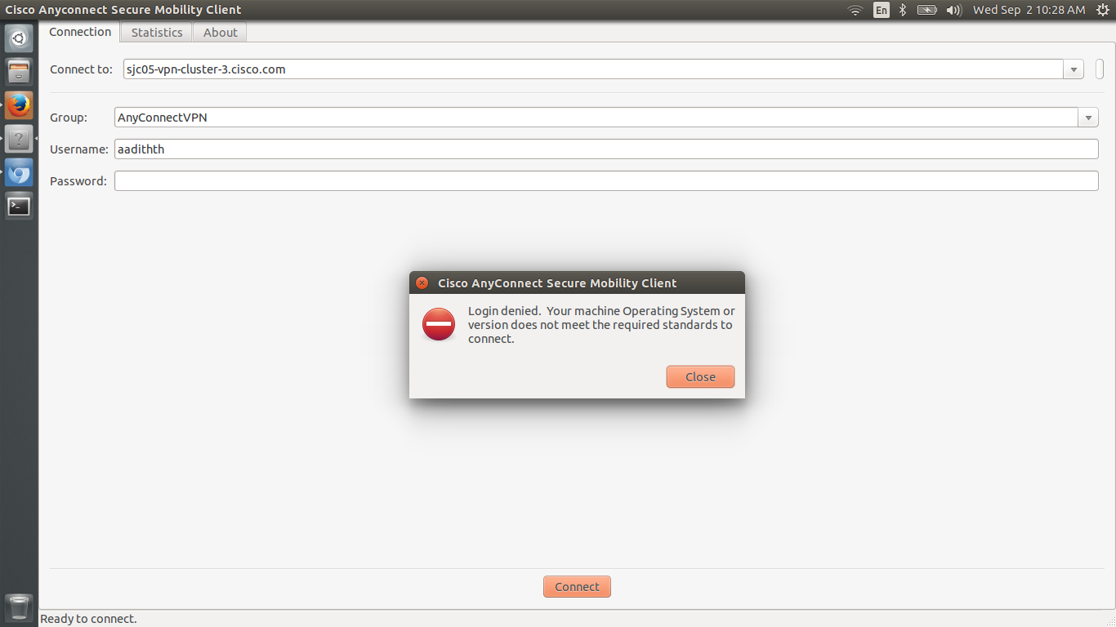Click the Login denied error message text
The image size is (1116, 627).
pos(601,325)
